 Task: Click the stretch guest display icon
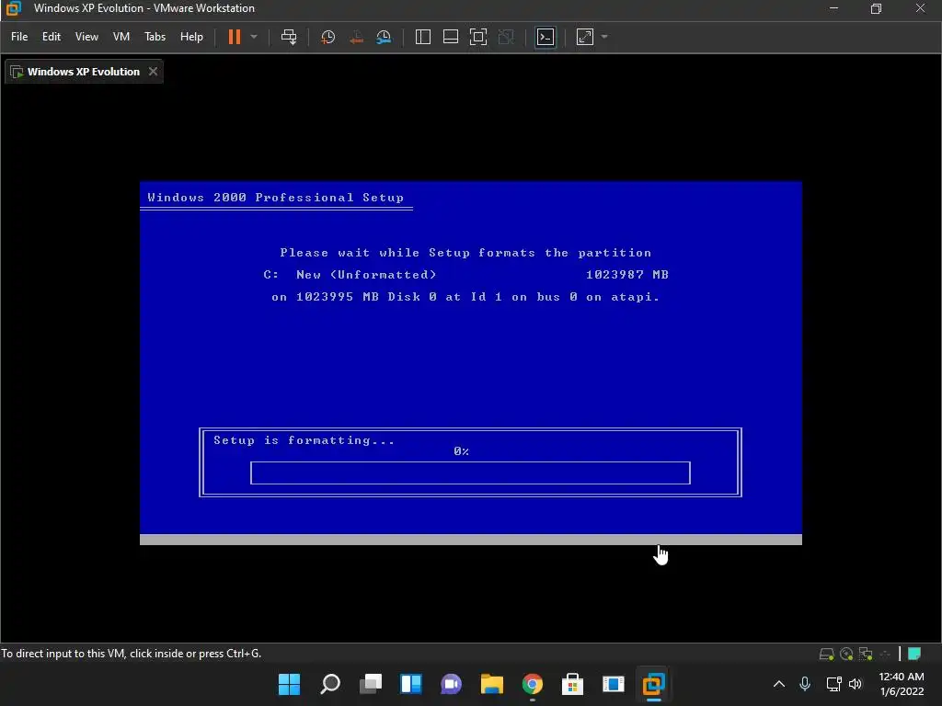click(584, 37)
